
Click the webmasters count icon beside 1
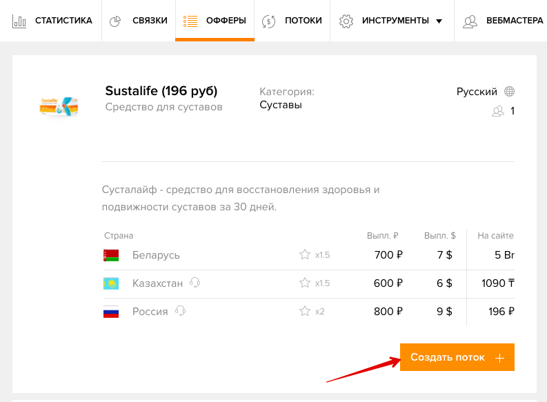498,111
